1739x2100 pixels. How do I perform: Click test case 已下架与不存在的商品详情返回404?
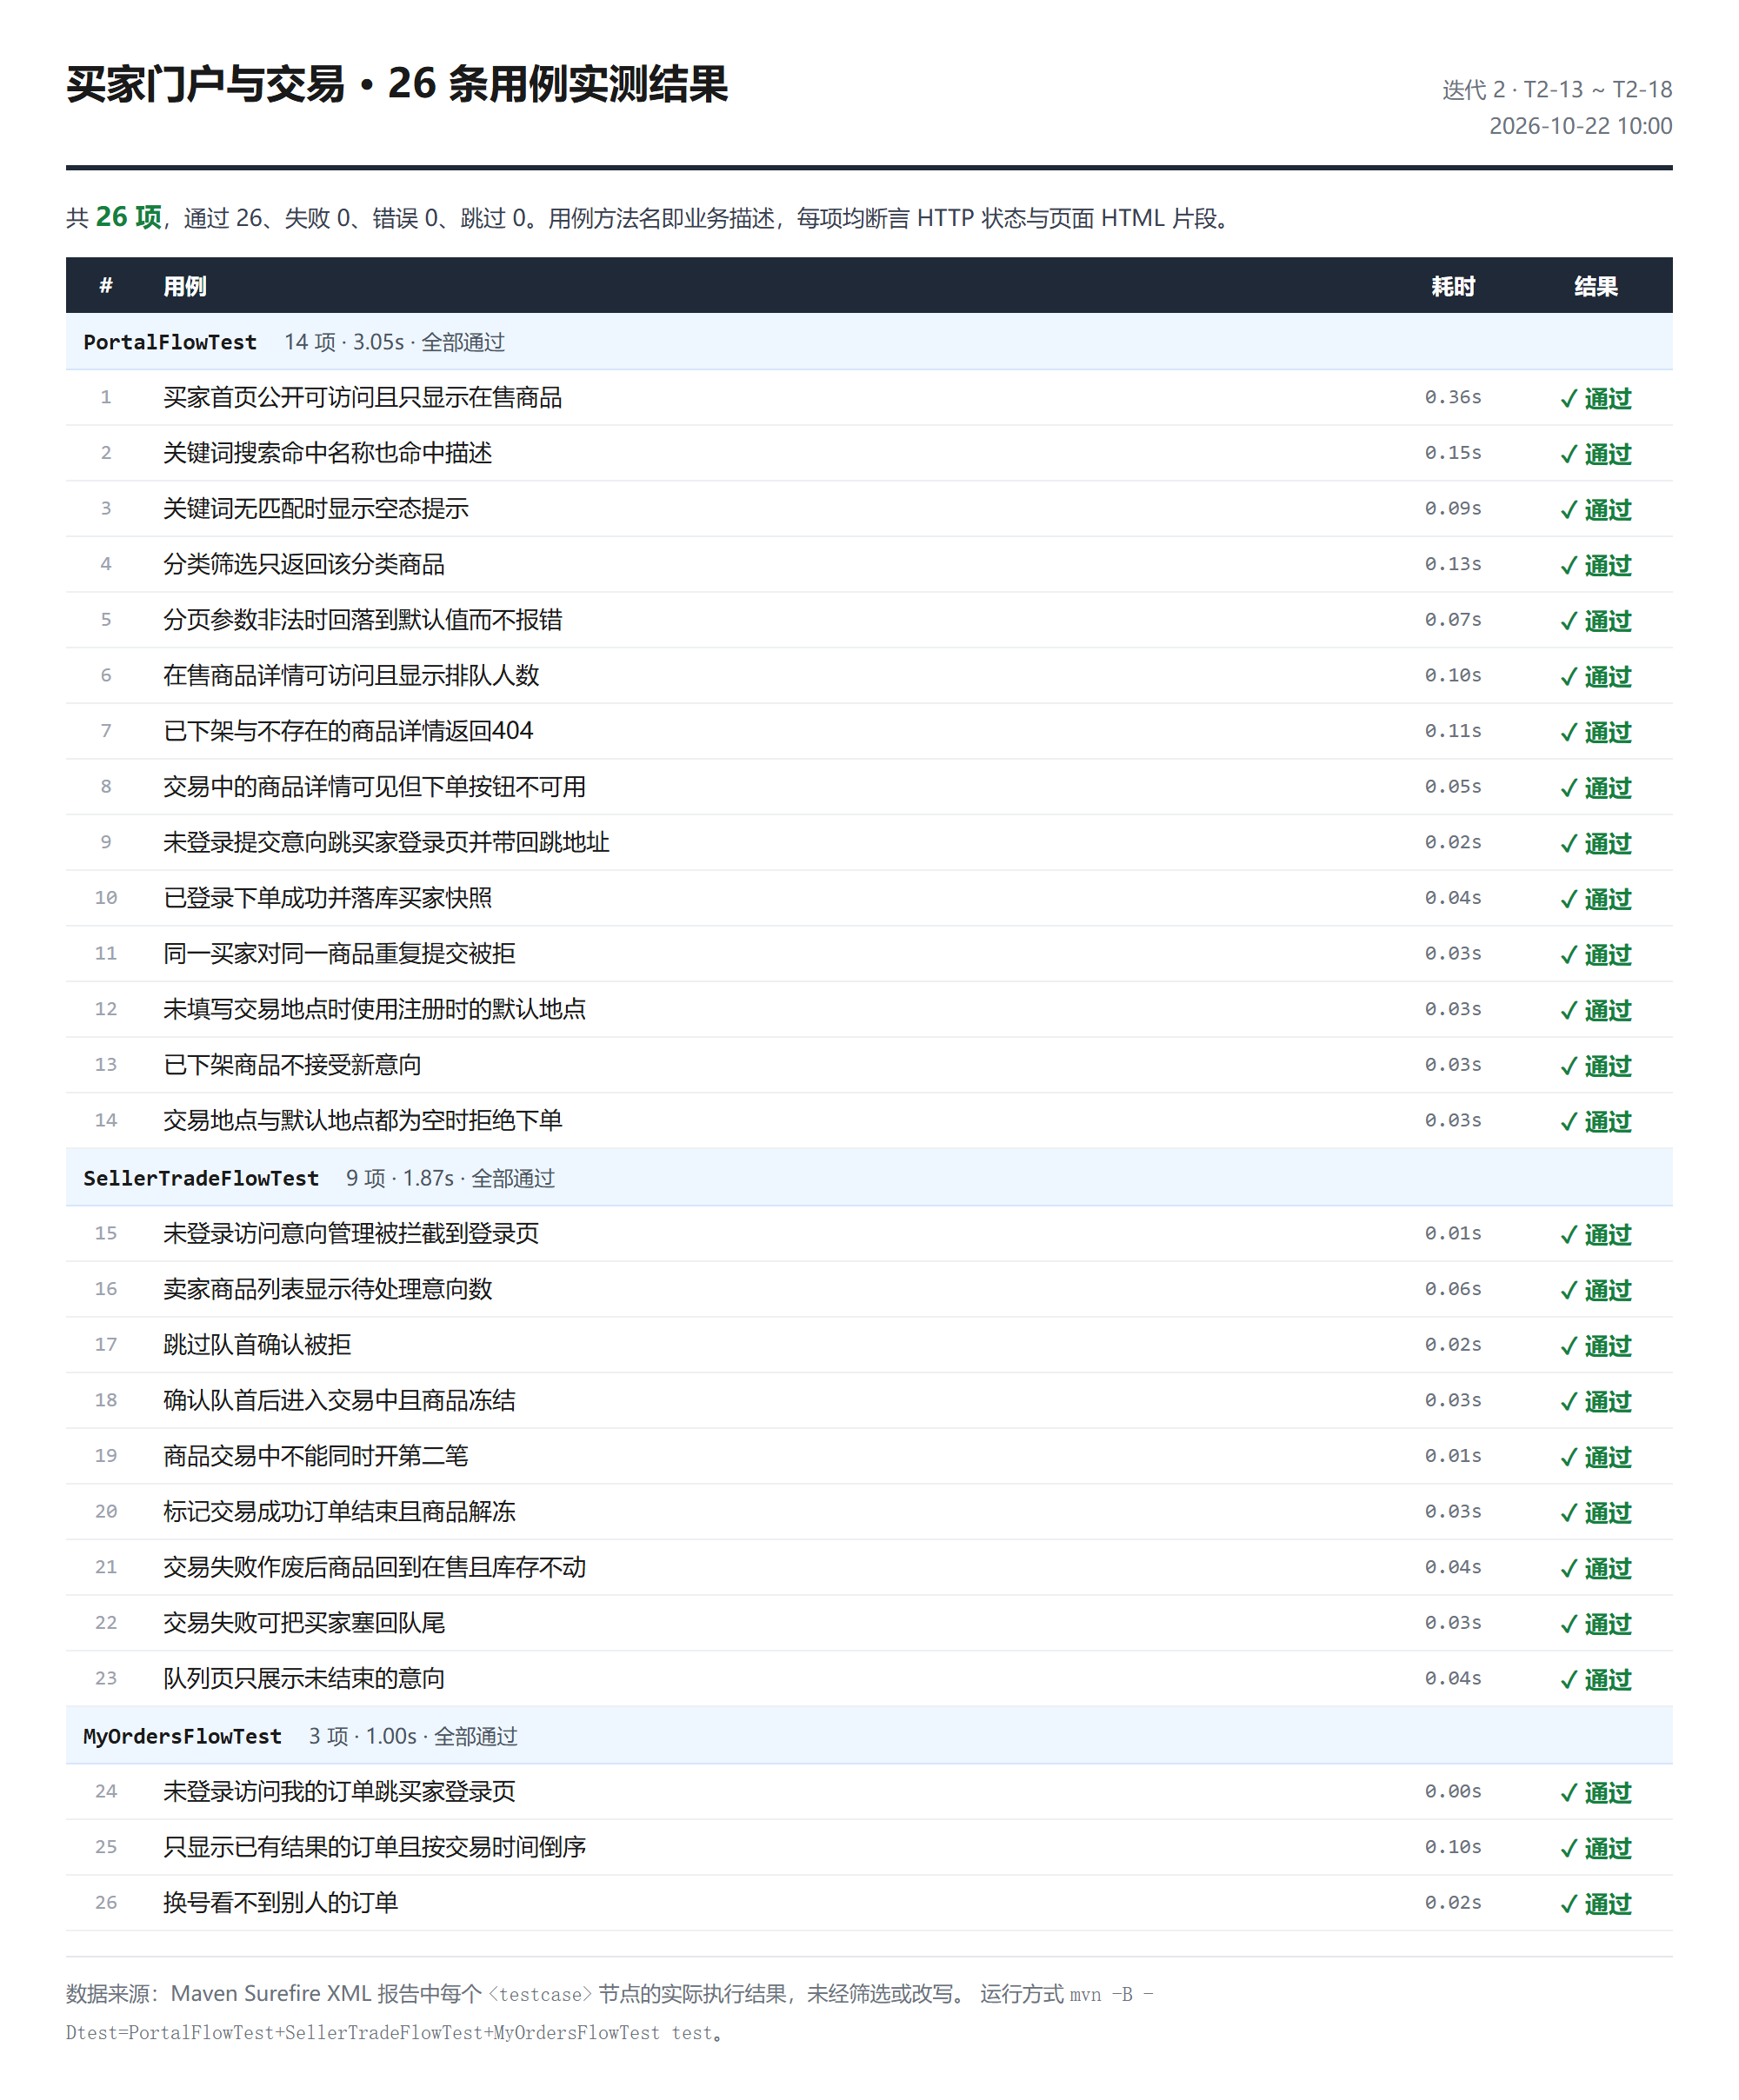(x=348, y=731)
